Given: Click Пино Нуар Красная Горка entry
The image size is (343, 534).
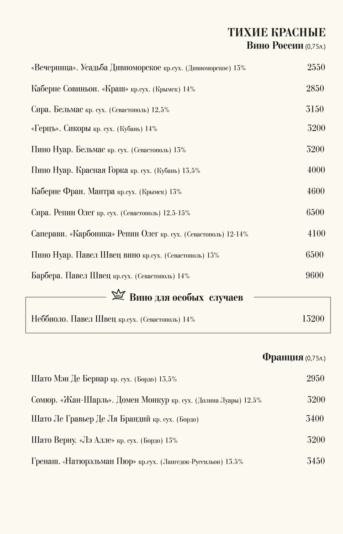Looking at the screenshot, I should [x=116, y=171].
